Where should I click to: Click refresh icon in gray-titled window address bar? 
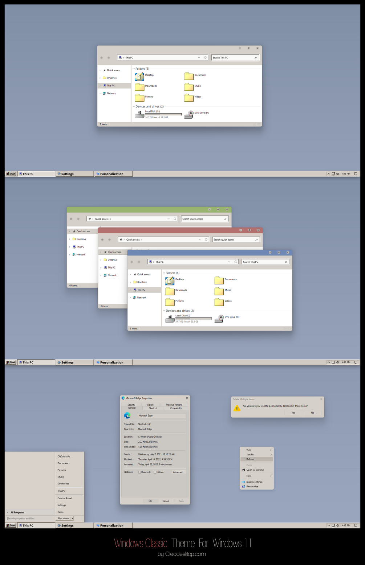(x=205, y=58)
